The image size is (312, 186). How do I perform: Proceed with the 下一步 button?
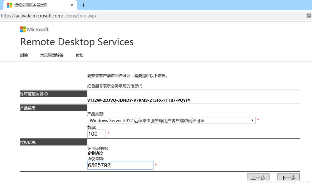[288, 177]
